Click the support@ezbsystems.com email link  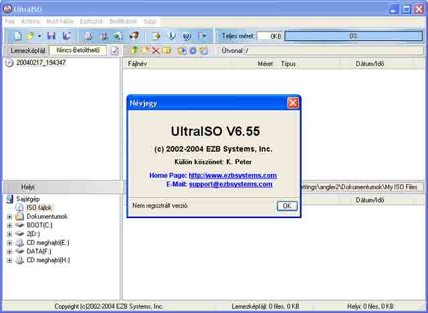tap(231, 184)
